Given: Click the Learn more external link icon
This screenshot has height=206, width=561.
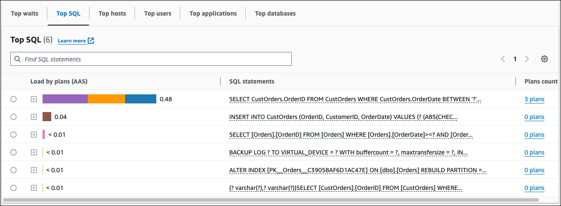Looking at the screenshot, I should pos(91,41).
